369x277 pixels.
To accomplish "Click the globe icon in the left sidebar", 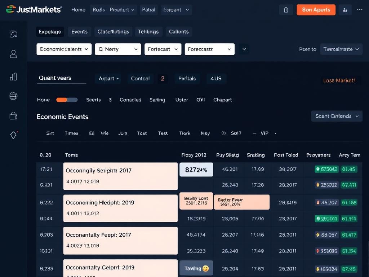I will click(x=13, y=96).
